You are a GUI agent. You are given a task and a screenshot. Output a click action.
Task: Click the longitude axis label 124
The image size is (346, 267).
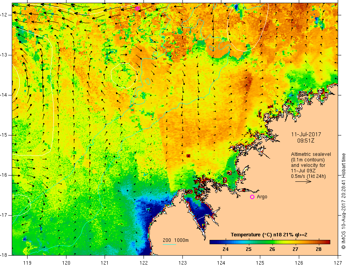pos(221,263)
